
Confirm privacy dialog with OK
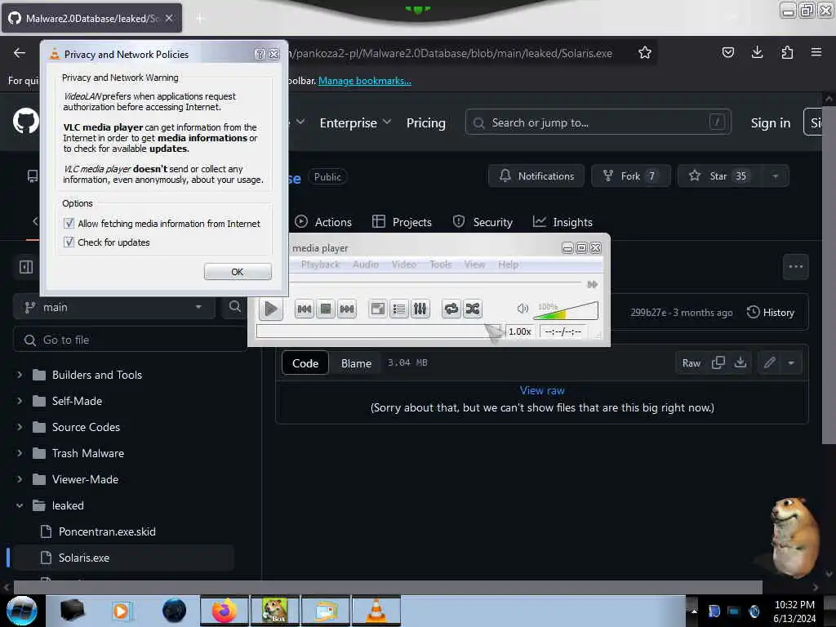[238, 272]
